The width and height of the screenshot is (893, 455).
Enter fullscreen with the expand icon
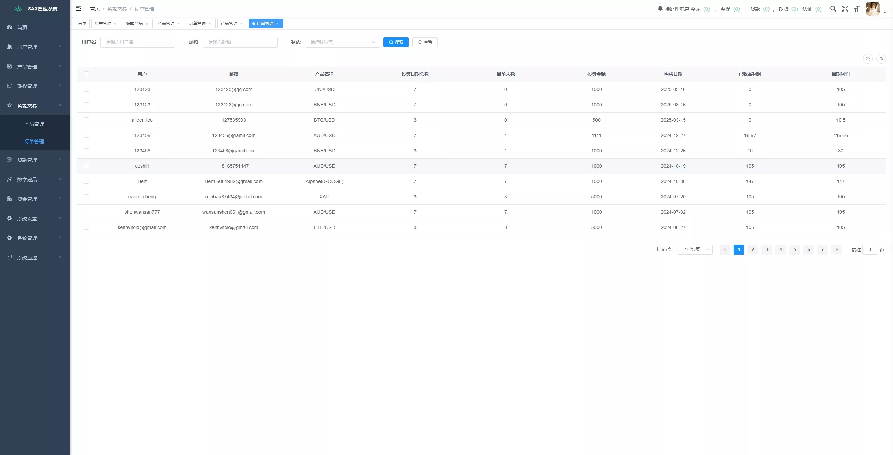pos(845,9)
